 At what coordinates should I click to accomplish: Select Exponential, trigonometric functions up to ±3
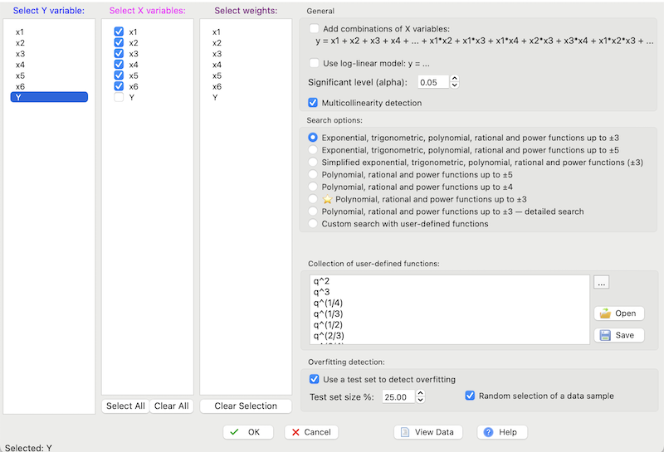pyautogui.click(x=313, y=138)
